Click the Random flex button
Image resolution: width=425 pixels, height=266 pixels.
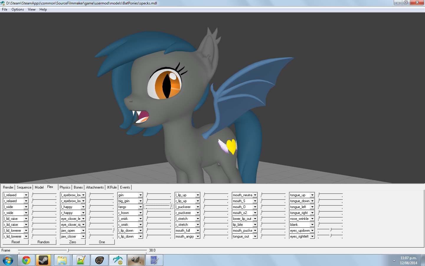(43, 242)
